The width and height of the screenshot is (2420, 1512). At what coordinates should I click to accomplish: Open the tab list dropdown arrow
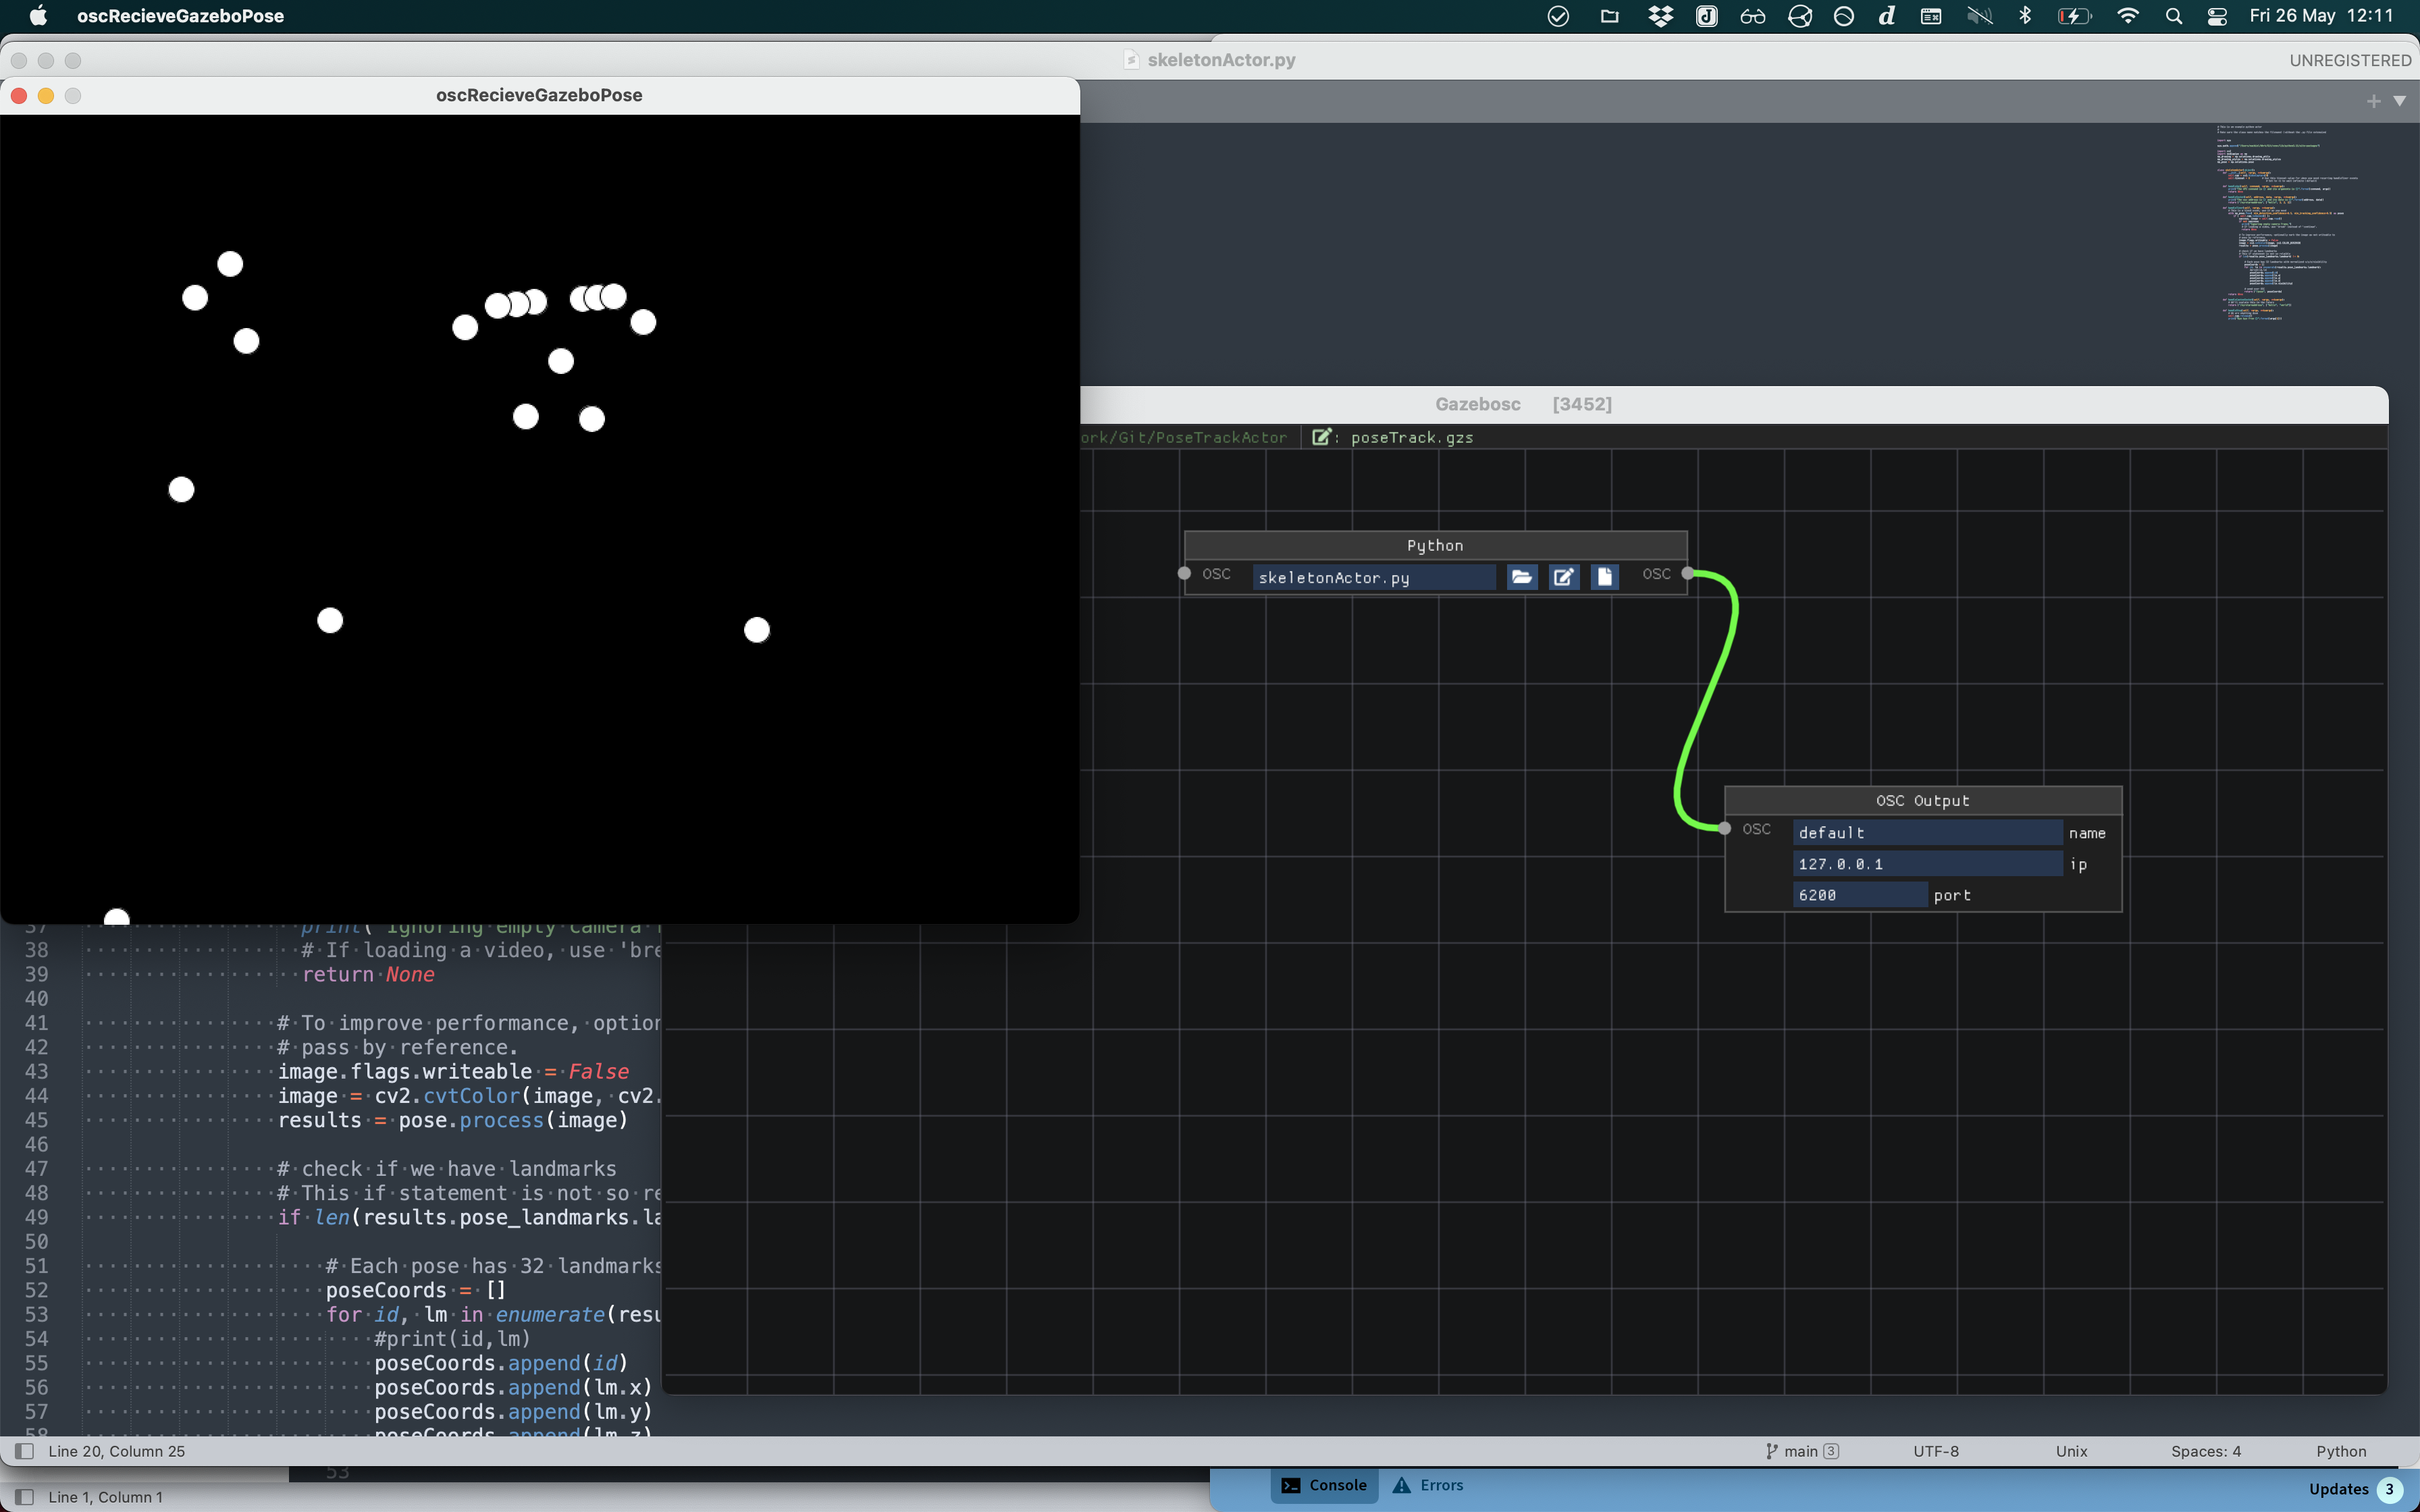(2399, 101)
